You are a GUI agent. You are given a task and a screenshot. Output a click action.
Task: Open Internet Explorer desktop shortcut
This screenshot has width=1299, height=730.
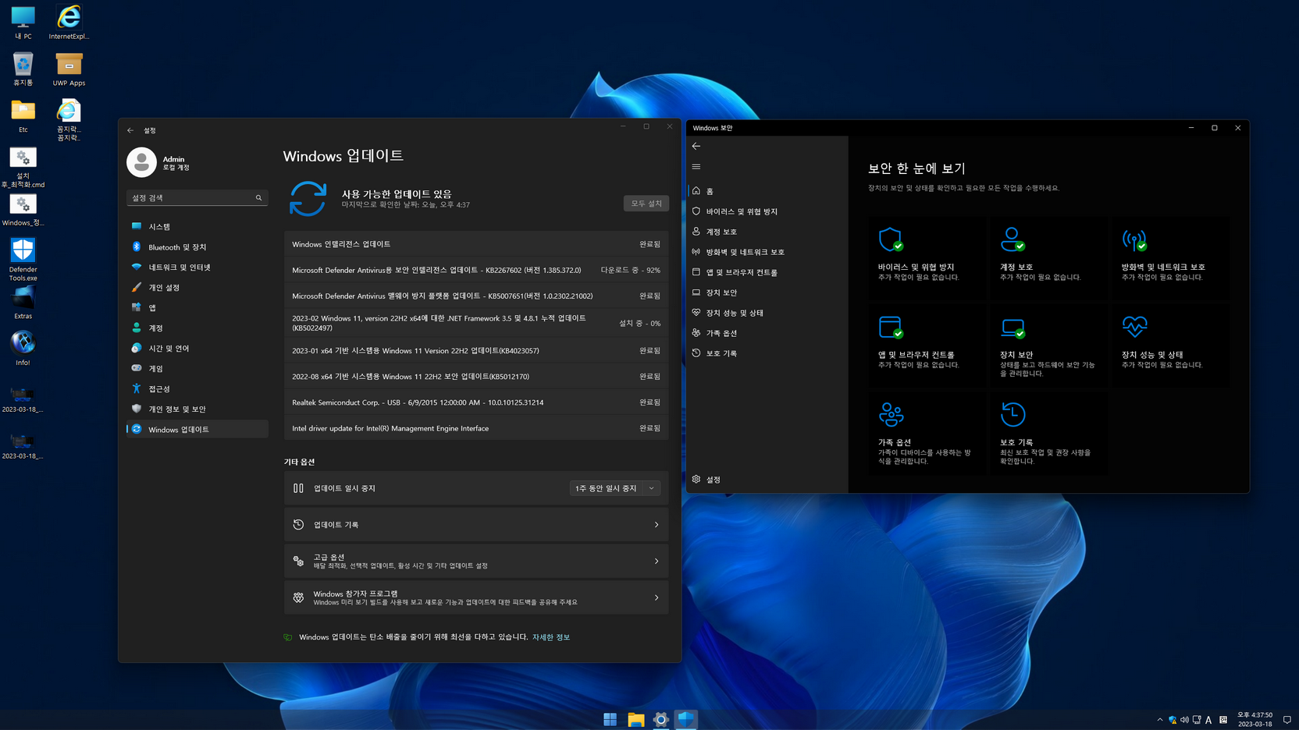coord(69,22)
